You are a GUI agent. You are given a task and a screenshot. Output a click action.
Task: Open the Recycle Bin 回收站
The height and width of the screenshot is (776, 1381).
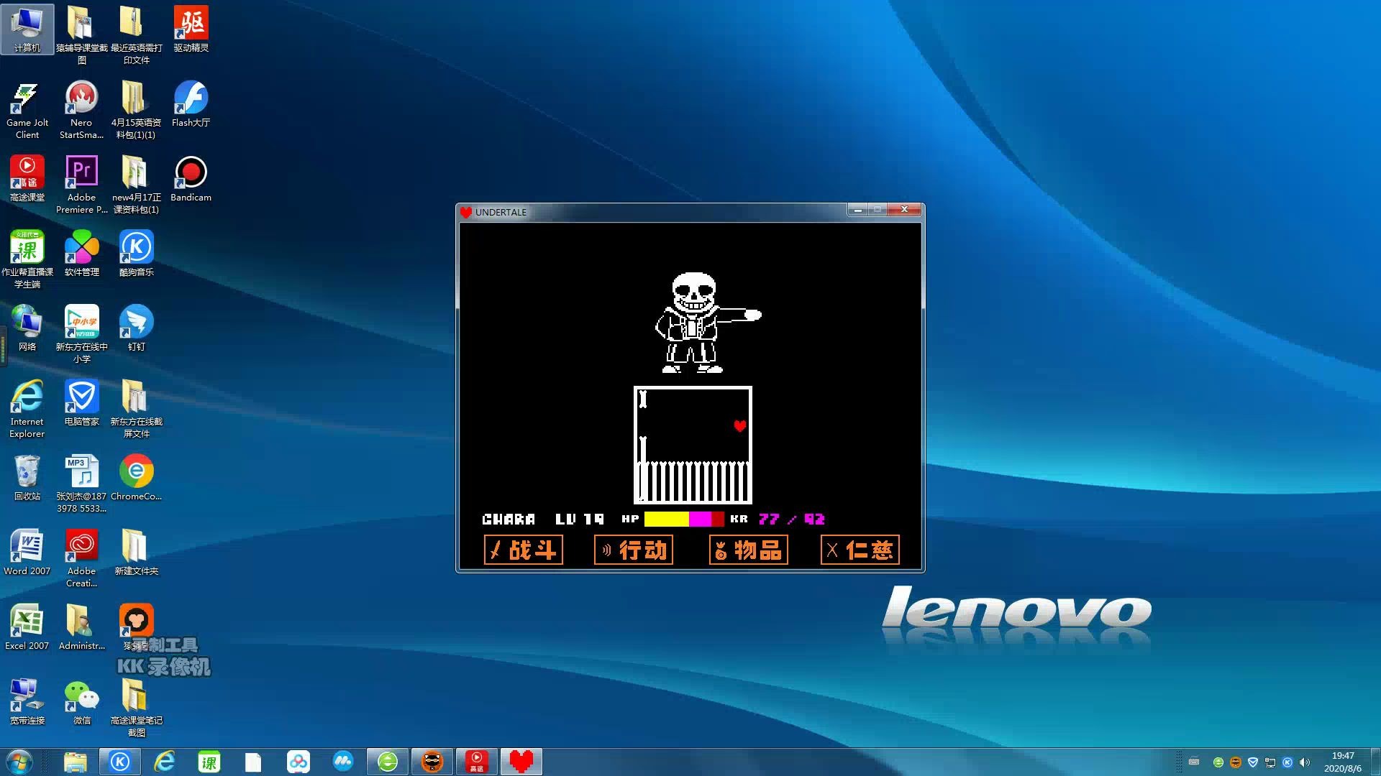tap(27, 472)
